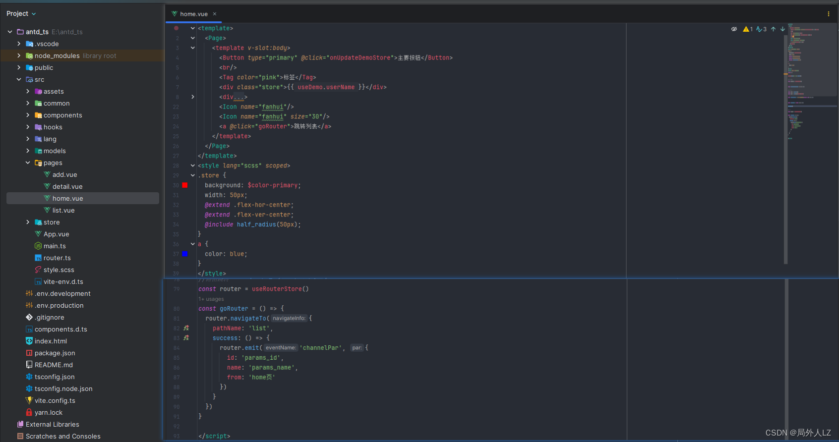Fold the .store rule block
Image resolution: width=839 pixels, height=442 pixels.
[193, 175]
